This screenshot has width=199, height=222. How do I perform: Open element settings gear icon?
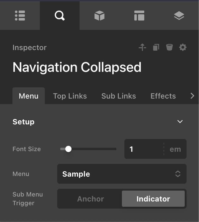[x=183, y=47]
